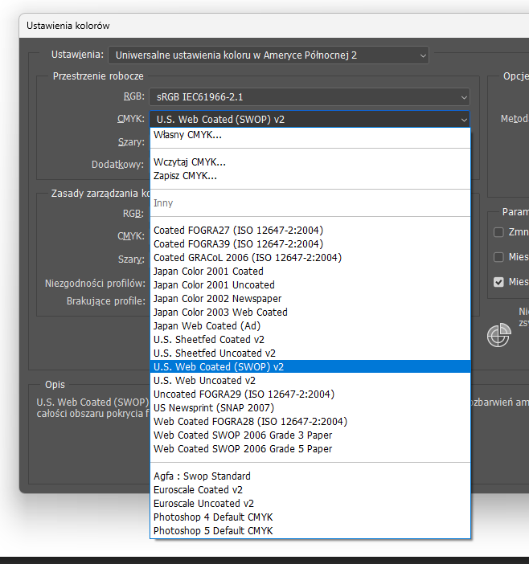Toggle the unchecked Mies... checkbox
This screenshot has width=529, height=564.
(x=498, y=257)
